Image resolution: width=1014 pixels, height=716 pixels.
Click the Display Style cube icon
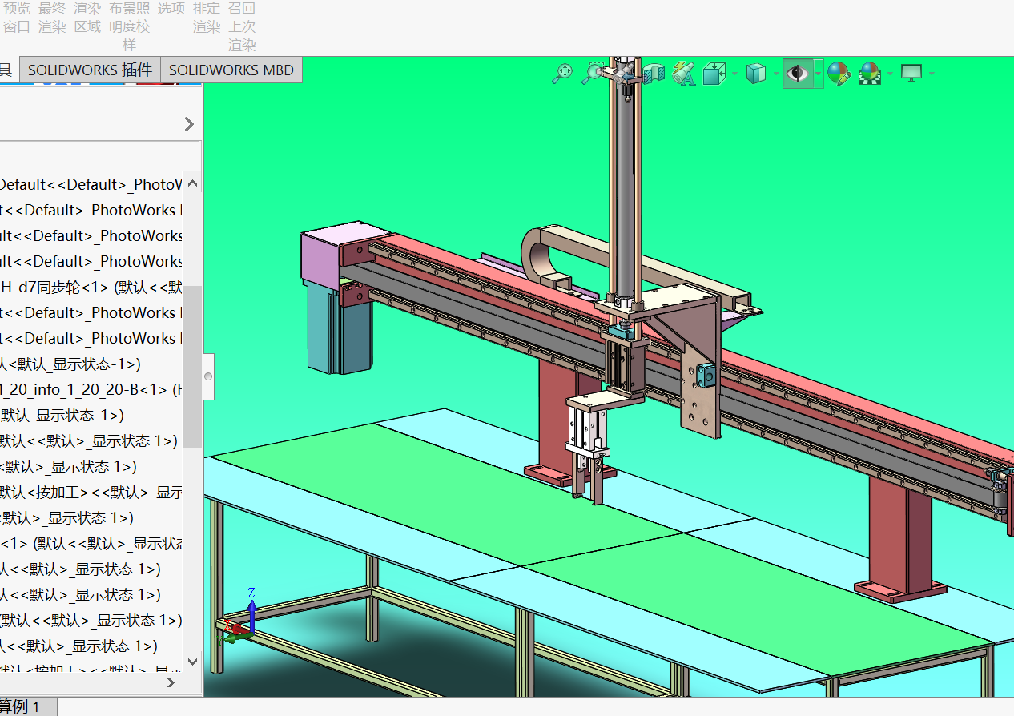(755, 74)
